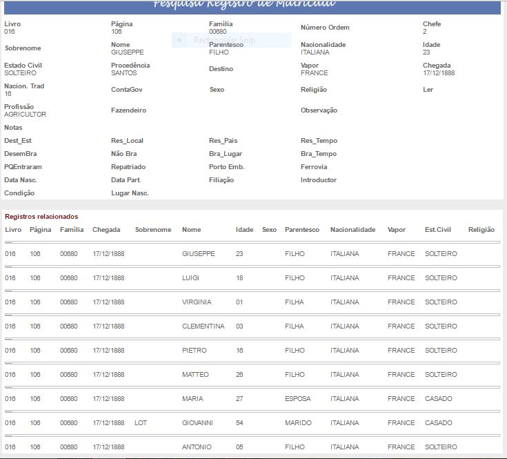Open the ANTONIO record at the bottom
The height and width of the screenshot is (459, 507).
tap(197, 447)
